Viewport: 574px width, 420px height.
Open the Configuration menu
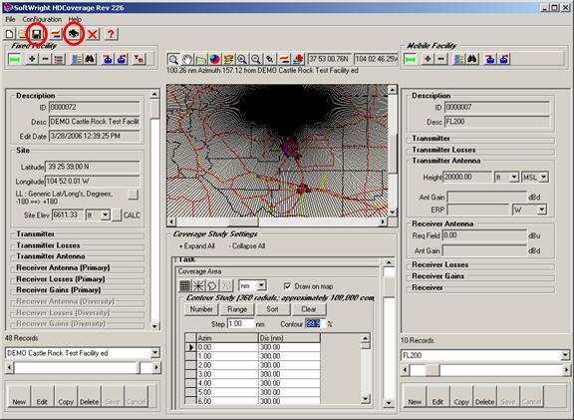click(x=42, y=19)
